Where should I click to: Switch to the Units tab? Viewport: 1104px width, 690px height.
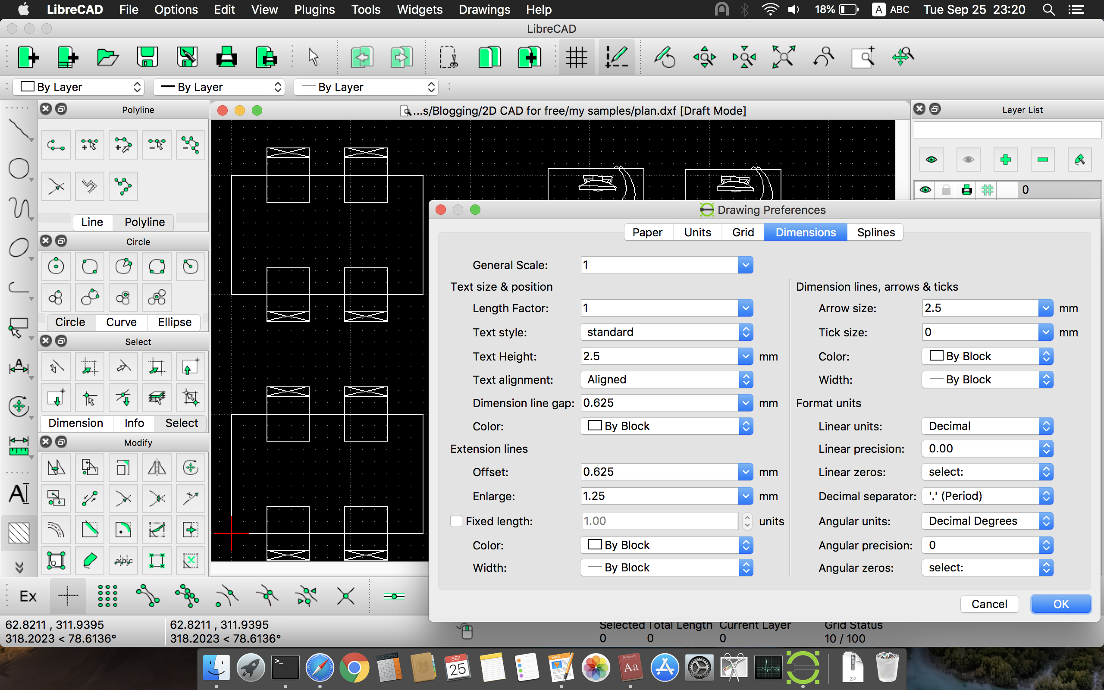click(x=696, y=232)
